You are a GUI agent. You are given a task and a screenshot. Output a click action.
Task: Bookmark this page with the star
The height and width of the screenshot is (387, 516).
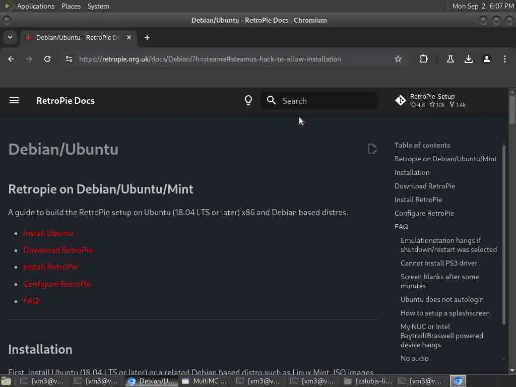(x=398, y=59)
